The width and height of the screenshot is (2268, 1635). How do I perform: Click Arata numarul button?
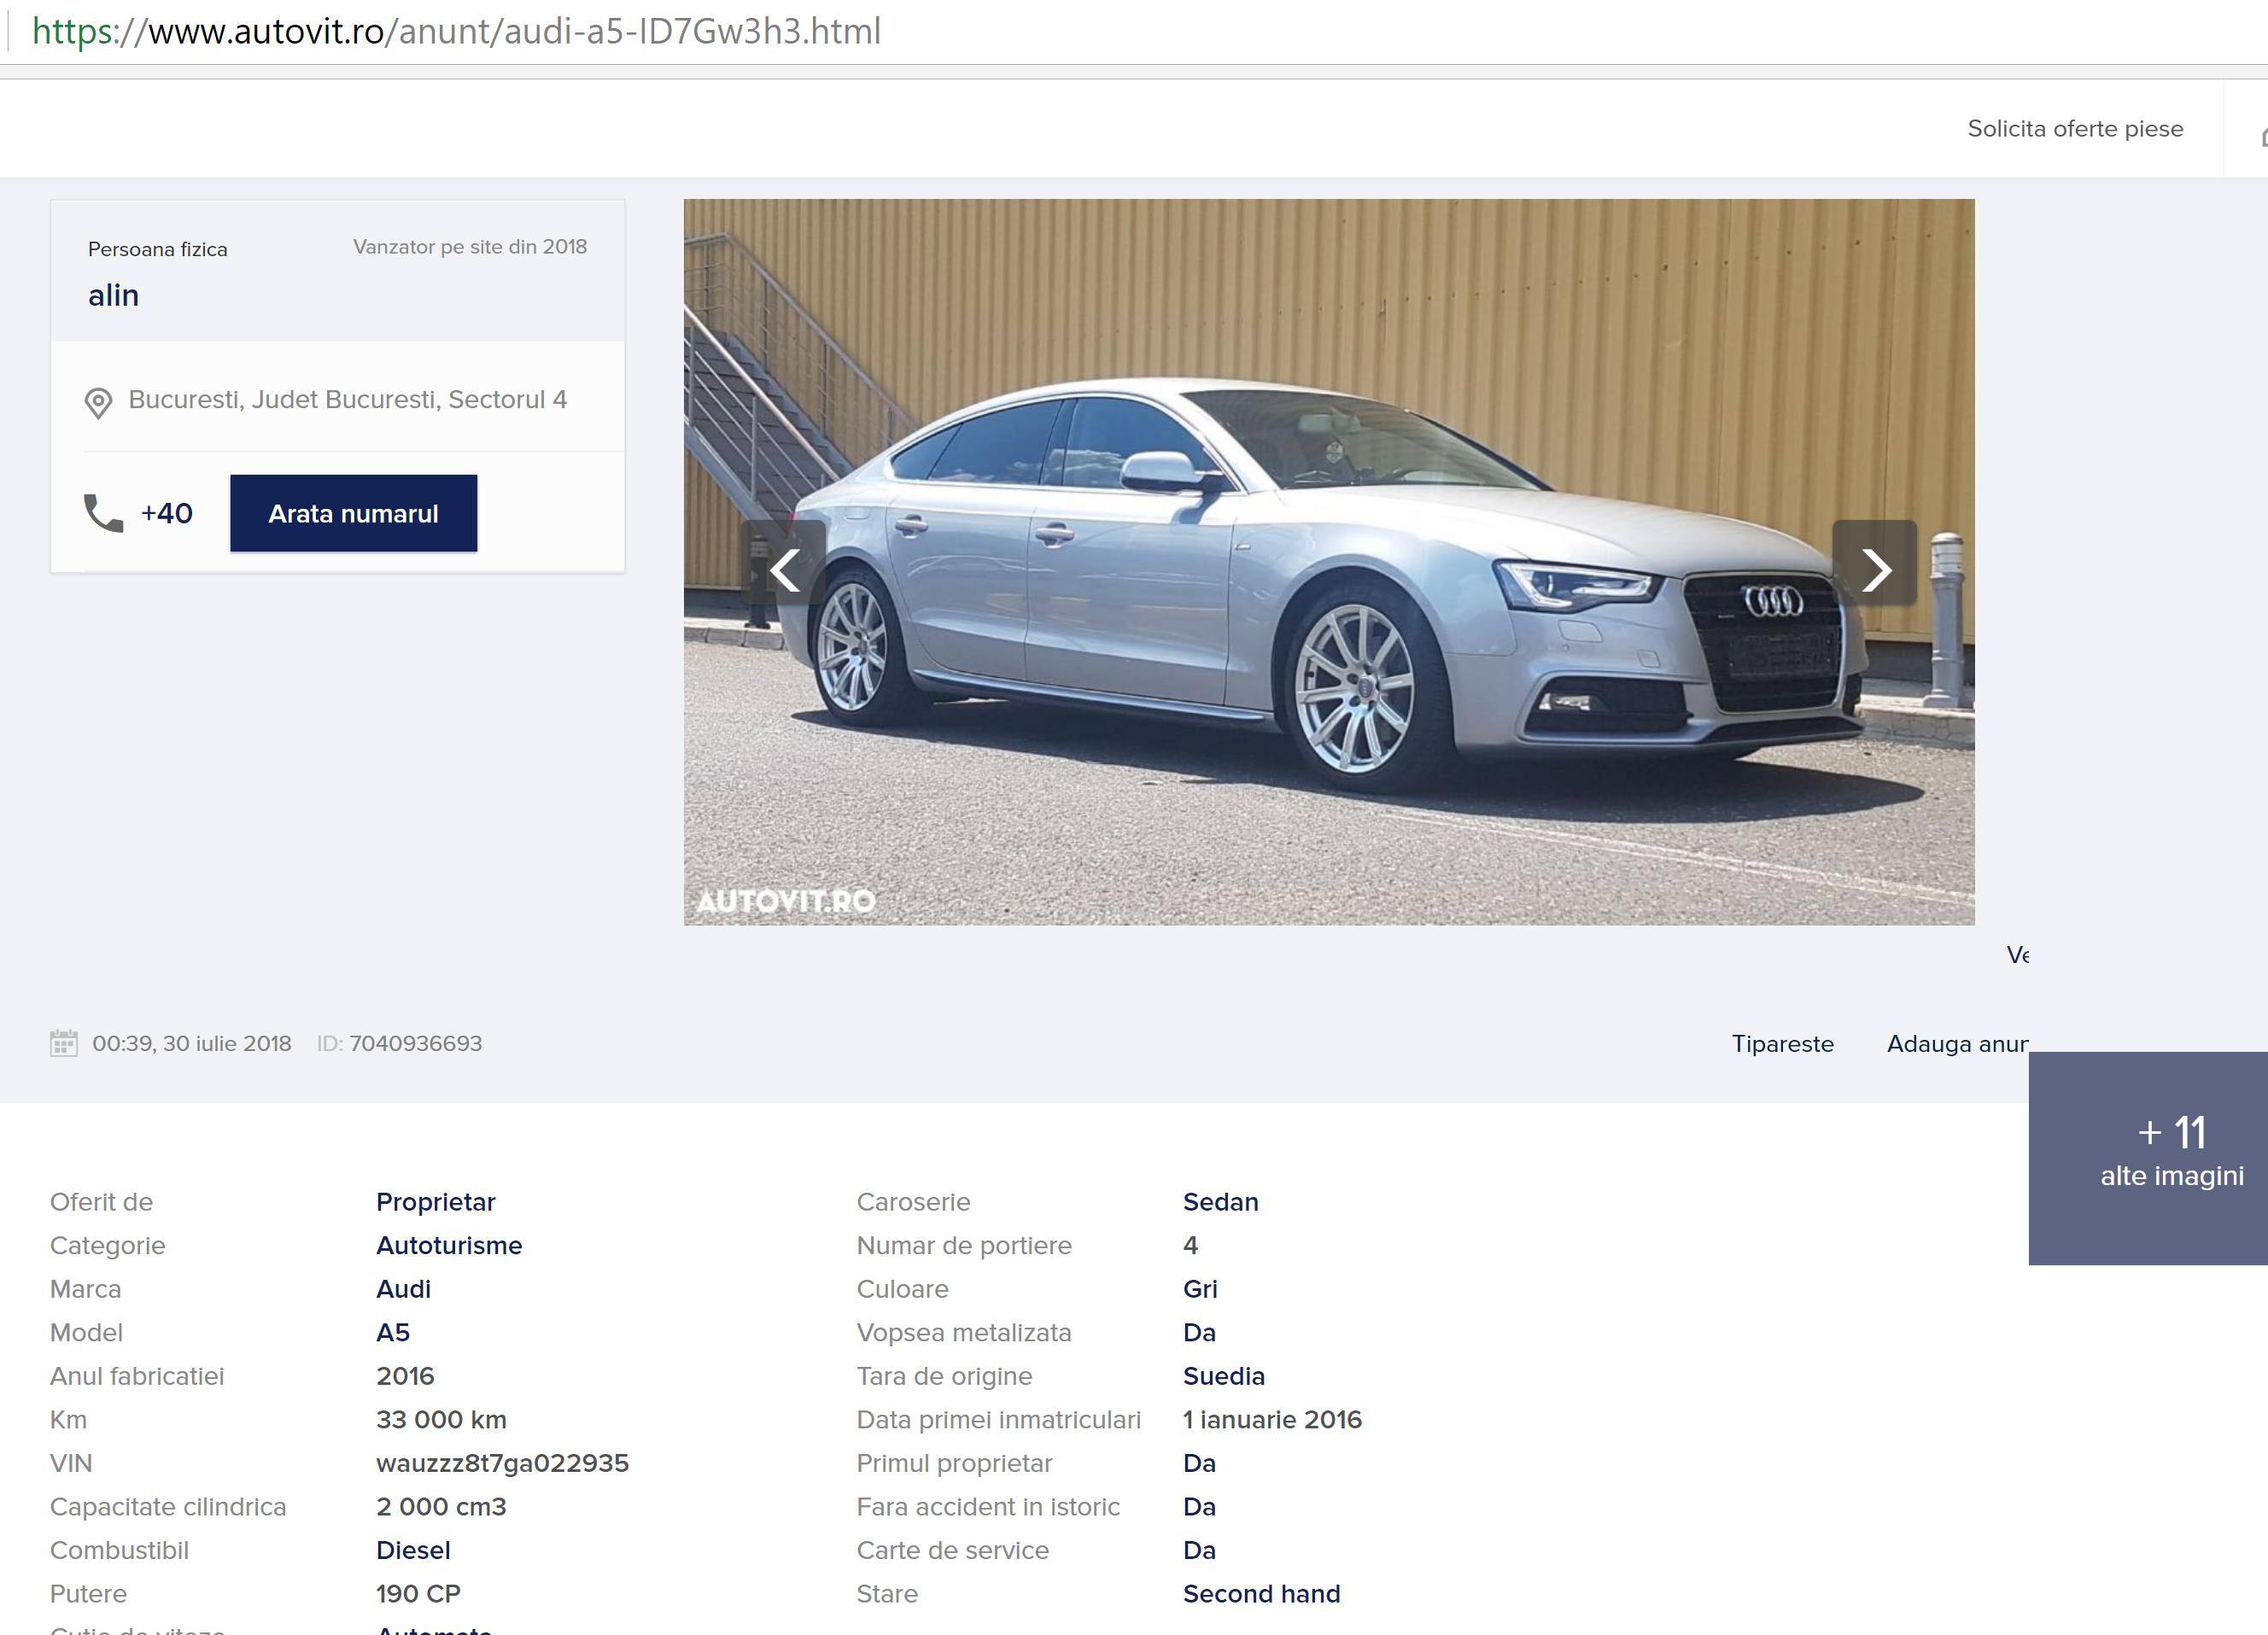click(x=354, y=513)
